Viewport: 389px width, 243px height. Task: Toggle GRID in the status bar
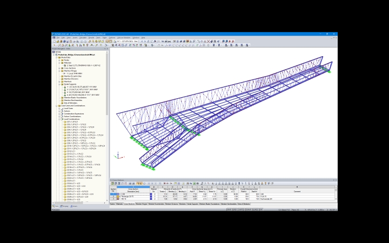[x=234, y=210]
